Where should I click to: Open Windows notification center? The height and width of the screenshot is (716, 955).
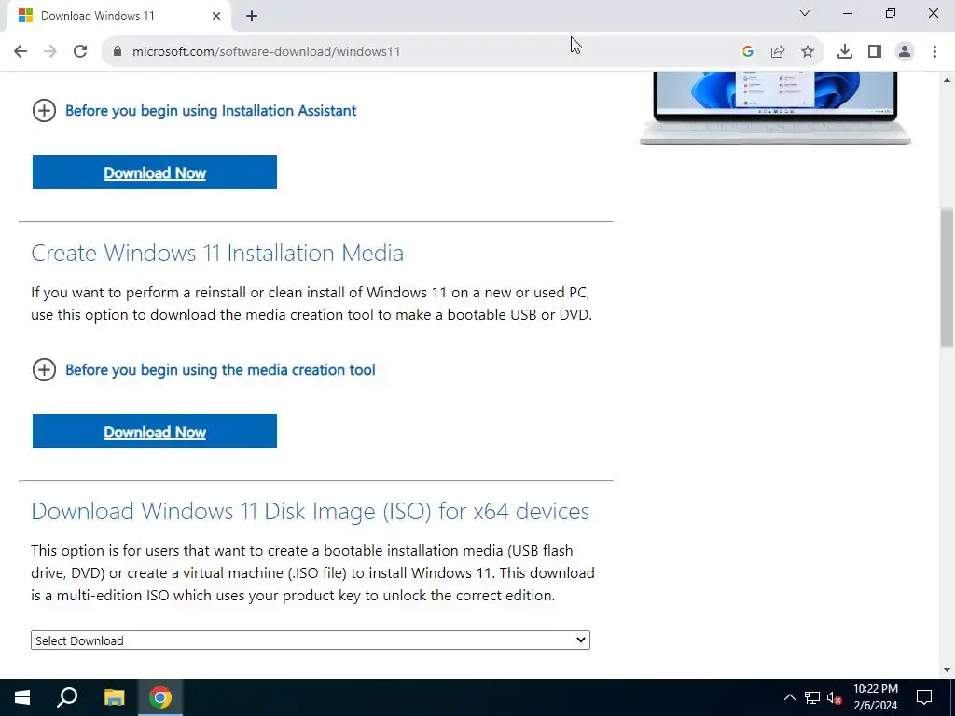924,697
